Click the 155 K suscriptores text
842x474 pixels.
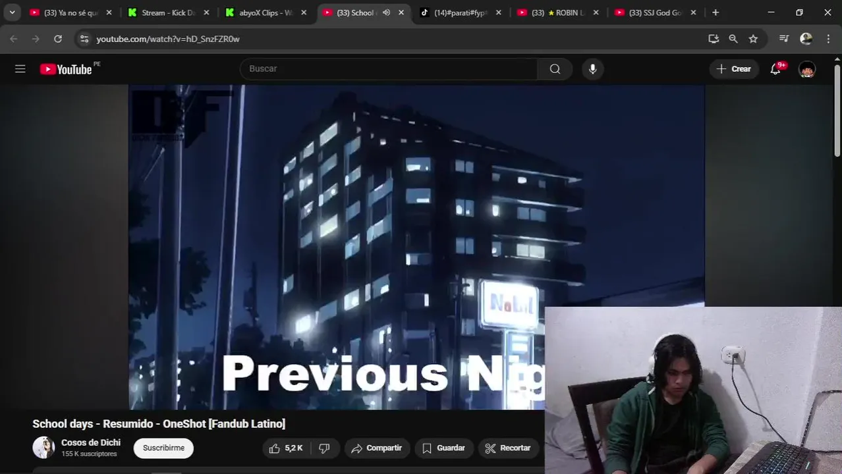tap(89, 454)
